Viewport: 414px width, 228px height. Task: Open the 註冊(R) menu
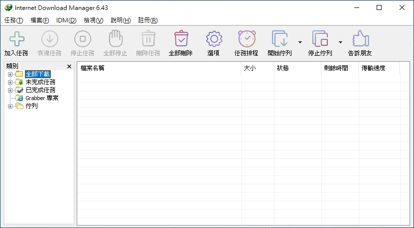[148, 20]
